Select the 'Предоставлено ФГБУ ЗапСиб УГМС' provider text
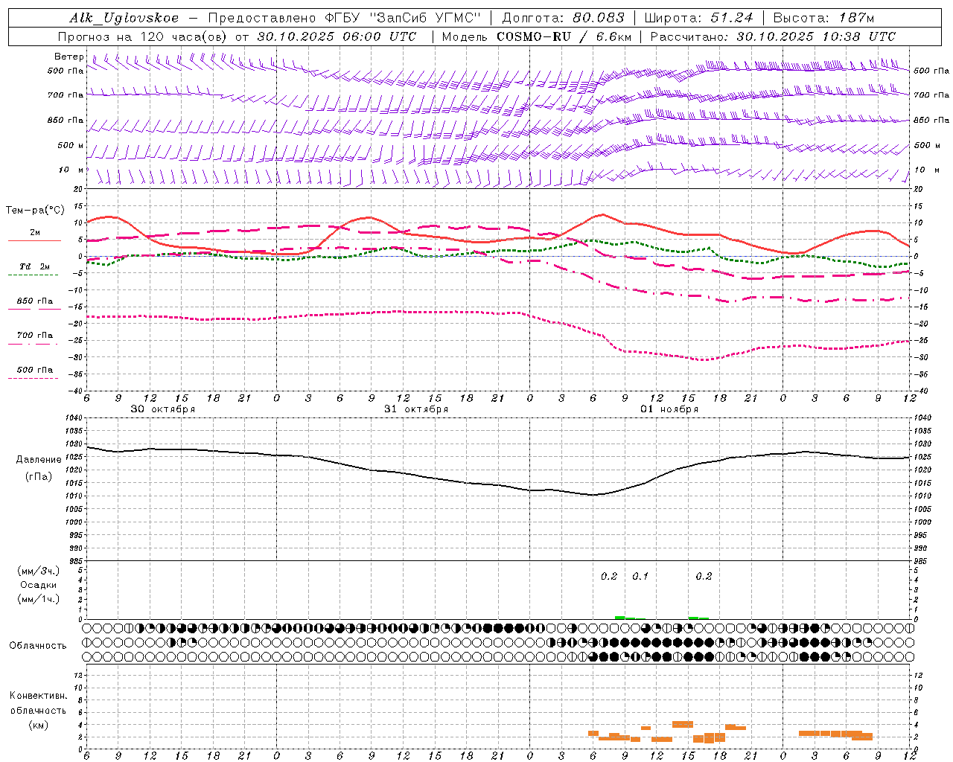This screenshot has height=762, width=953. 345,18
